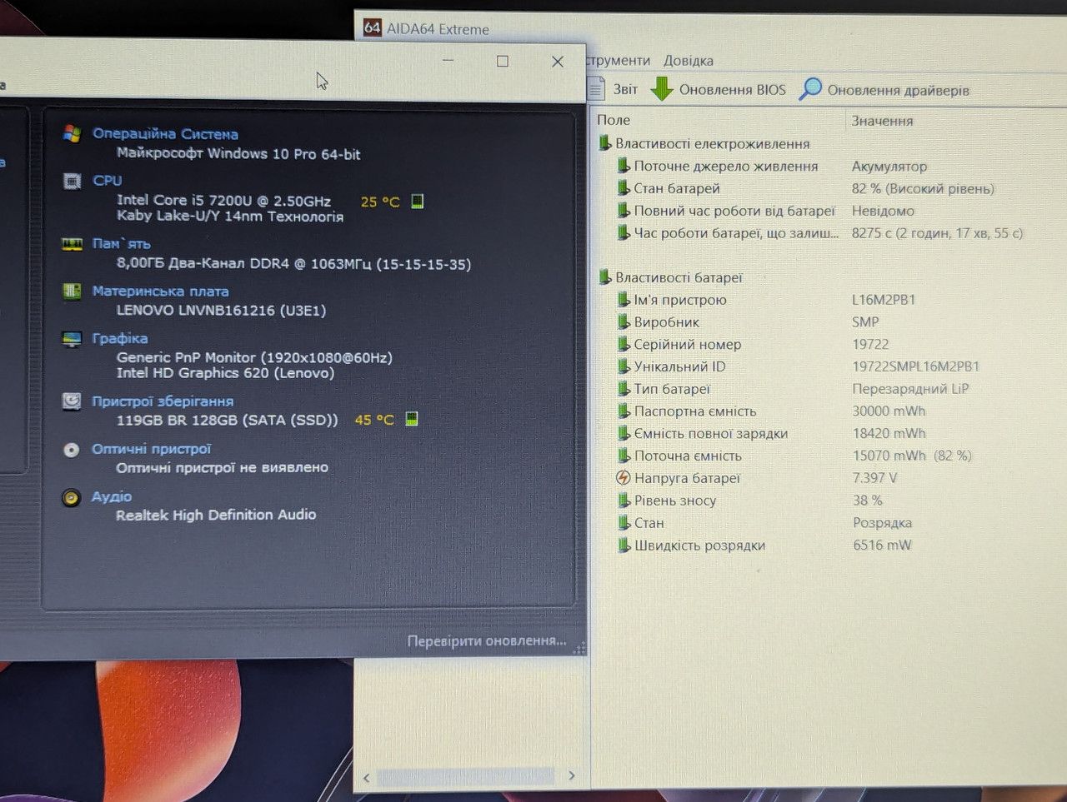Screen dimensions: 1067x802
Task: Click the 38 % wear level value
Action: [868, 501]
